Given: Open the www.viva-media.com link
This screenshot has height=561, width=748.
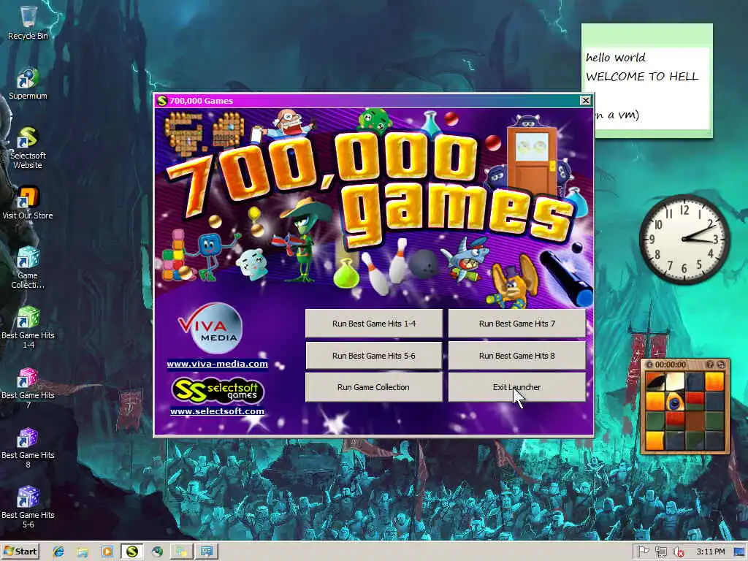Looking at the screenshot, I should 217,364.
